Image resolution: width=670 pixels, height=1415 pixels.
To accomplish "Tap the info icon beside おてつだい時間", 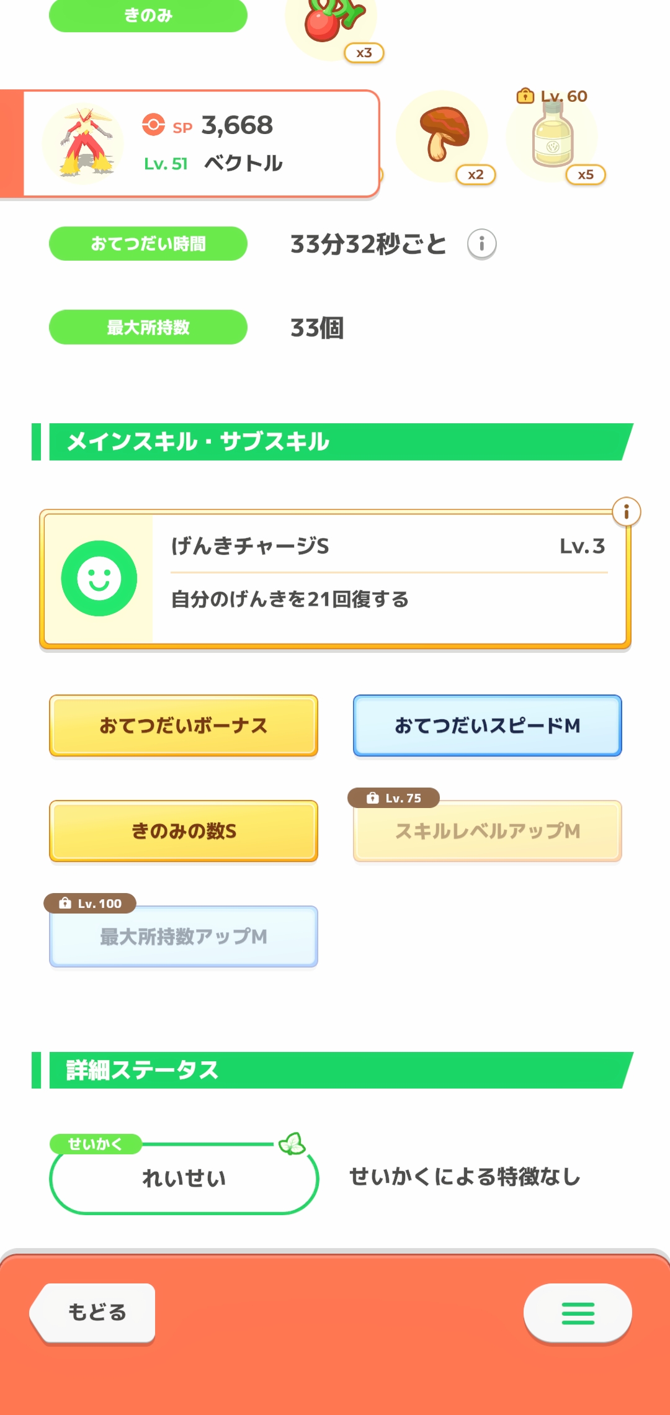I will coord(481,244).
